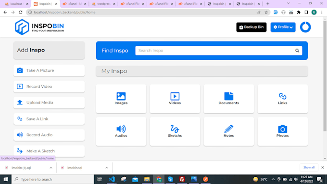Choose Take A Picture

49,70
